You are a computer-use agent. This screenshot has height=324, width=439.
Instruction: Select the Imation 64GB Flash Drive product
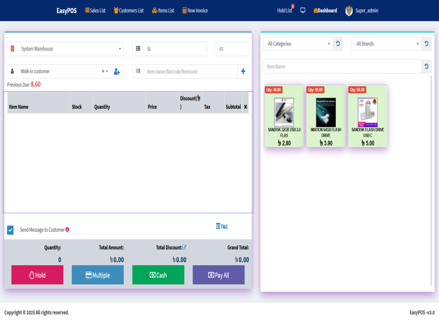coord(326,116)
